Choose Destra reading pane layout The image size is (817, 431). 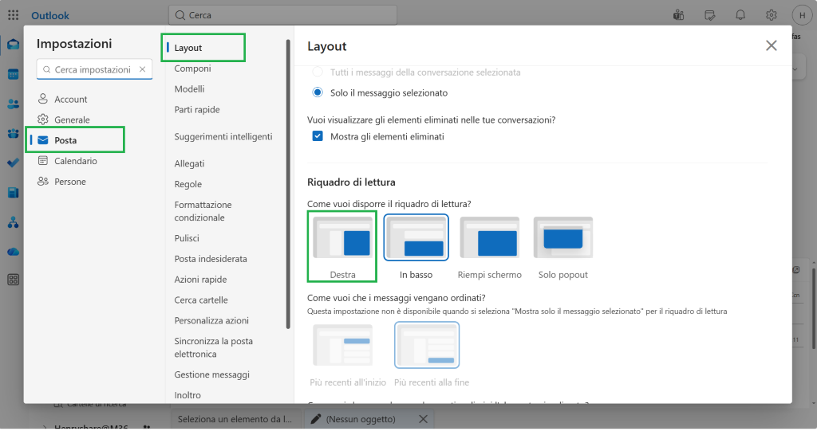pyautogui.click(x=342, y=248)
